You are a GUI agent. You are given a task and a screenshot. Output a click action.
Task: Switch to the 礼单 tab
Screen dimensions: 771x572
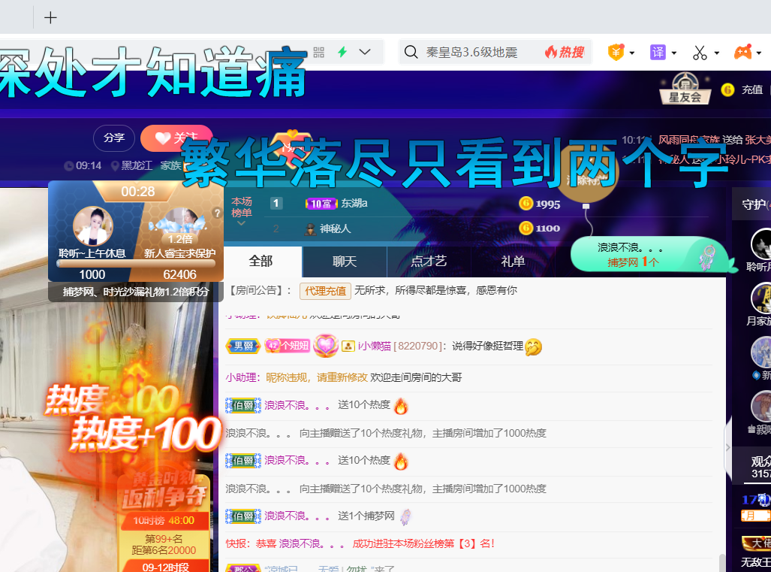tap(513, 262)
